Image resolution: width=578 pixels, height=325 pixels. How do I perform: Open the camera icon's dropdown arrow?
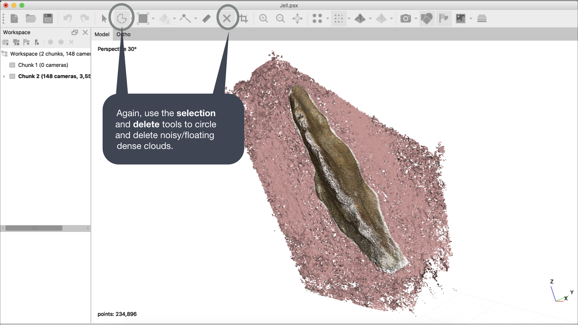click(416, 19)
